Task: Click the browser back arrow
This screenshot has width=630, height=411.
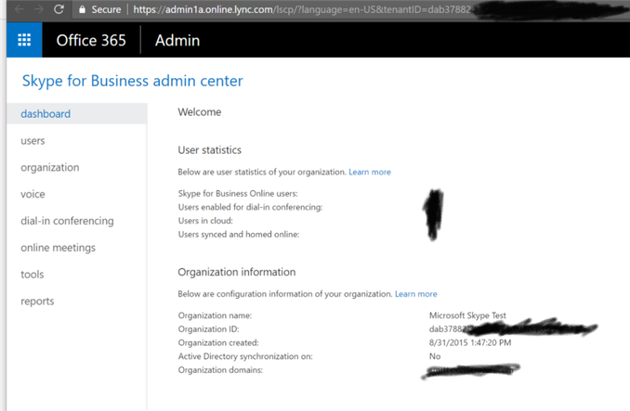Action: pyautogui.click(x=19, y=9)
